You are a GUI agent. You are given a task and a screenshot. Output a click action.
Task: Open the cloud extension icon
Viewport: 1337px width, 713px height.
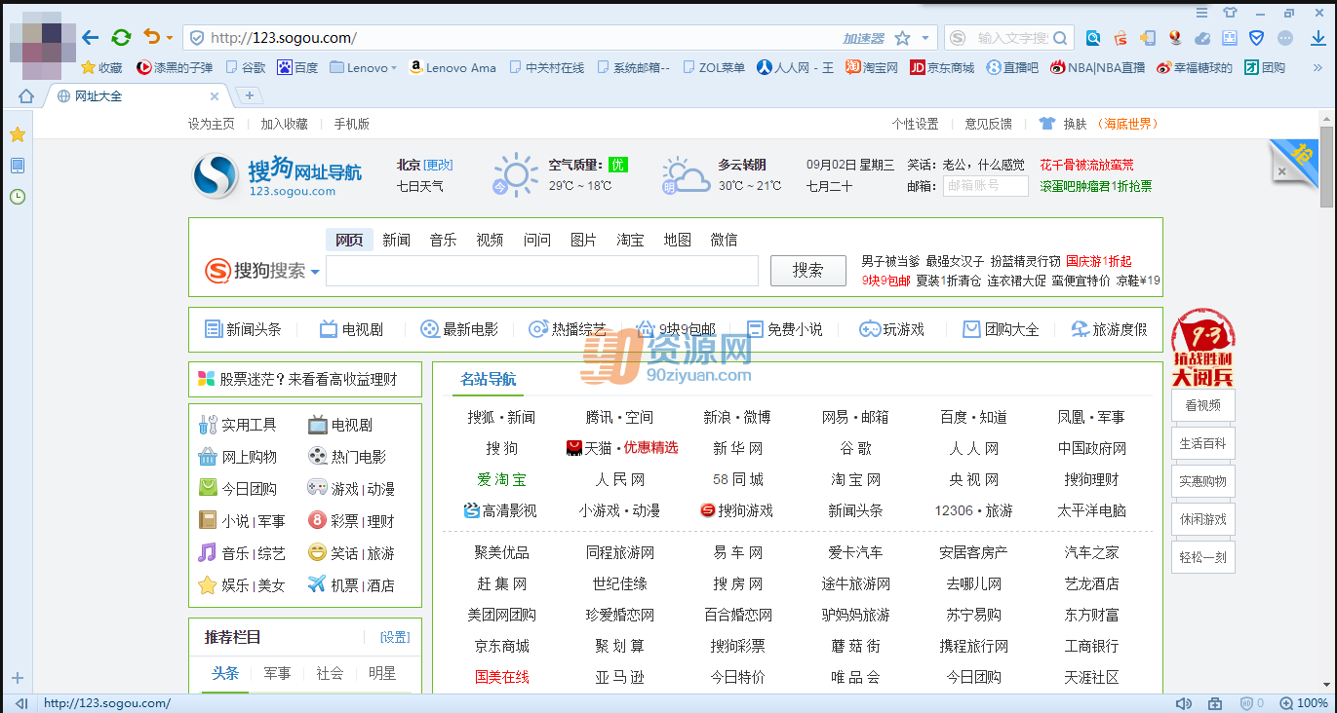tap(1202, 38)
